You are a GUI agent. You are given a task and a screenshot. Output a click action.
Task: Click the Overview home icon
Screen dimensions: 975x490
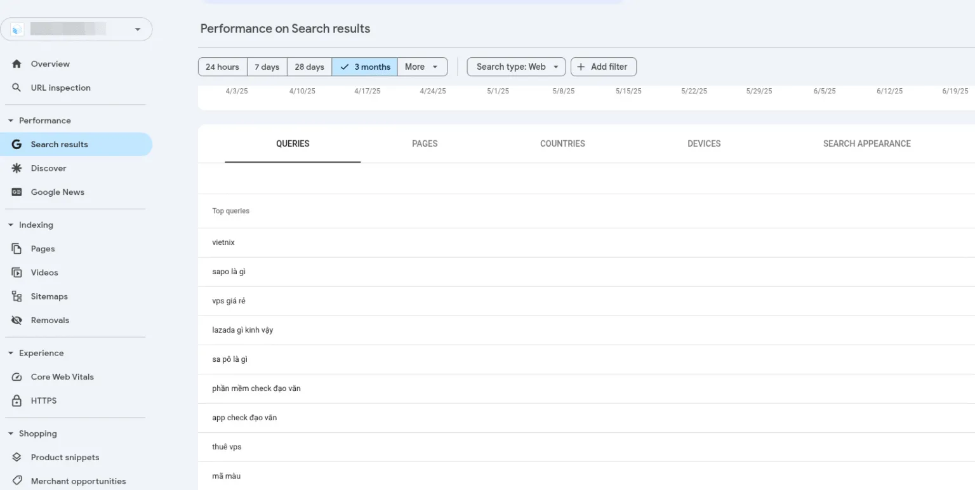[x=17, y=64]
